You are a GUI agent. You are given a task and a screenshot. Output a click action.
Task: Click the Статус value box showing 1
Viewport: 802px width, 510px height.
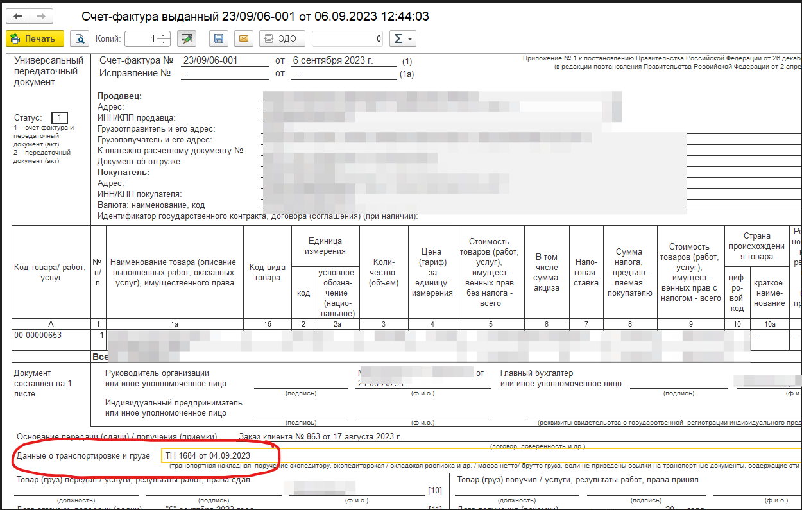pyautogui.click(x=59, y=117)
